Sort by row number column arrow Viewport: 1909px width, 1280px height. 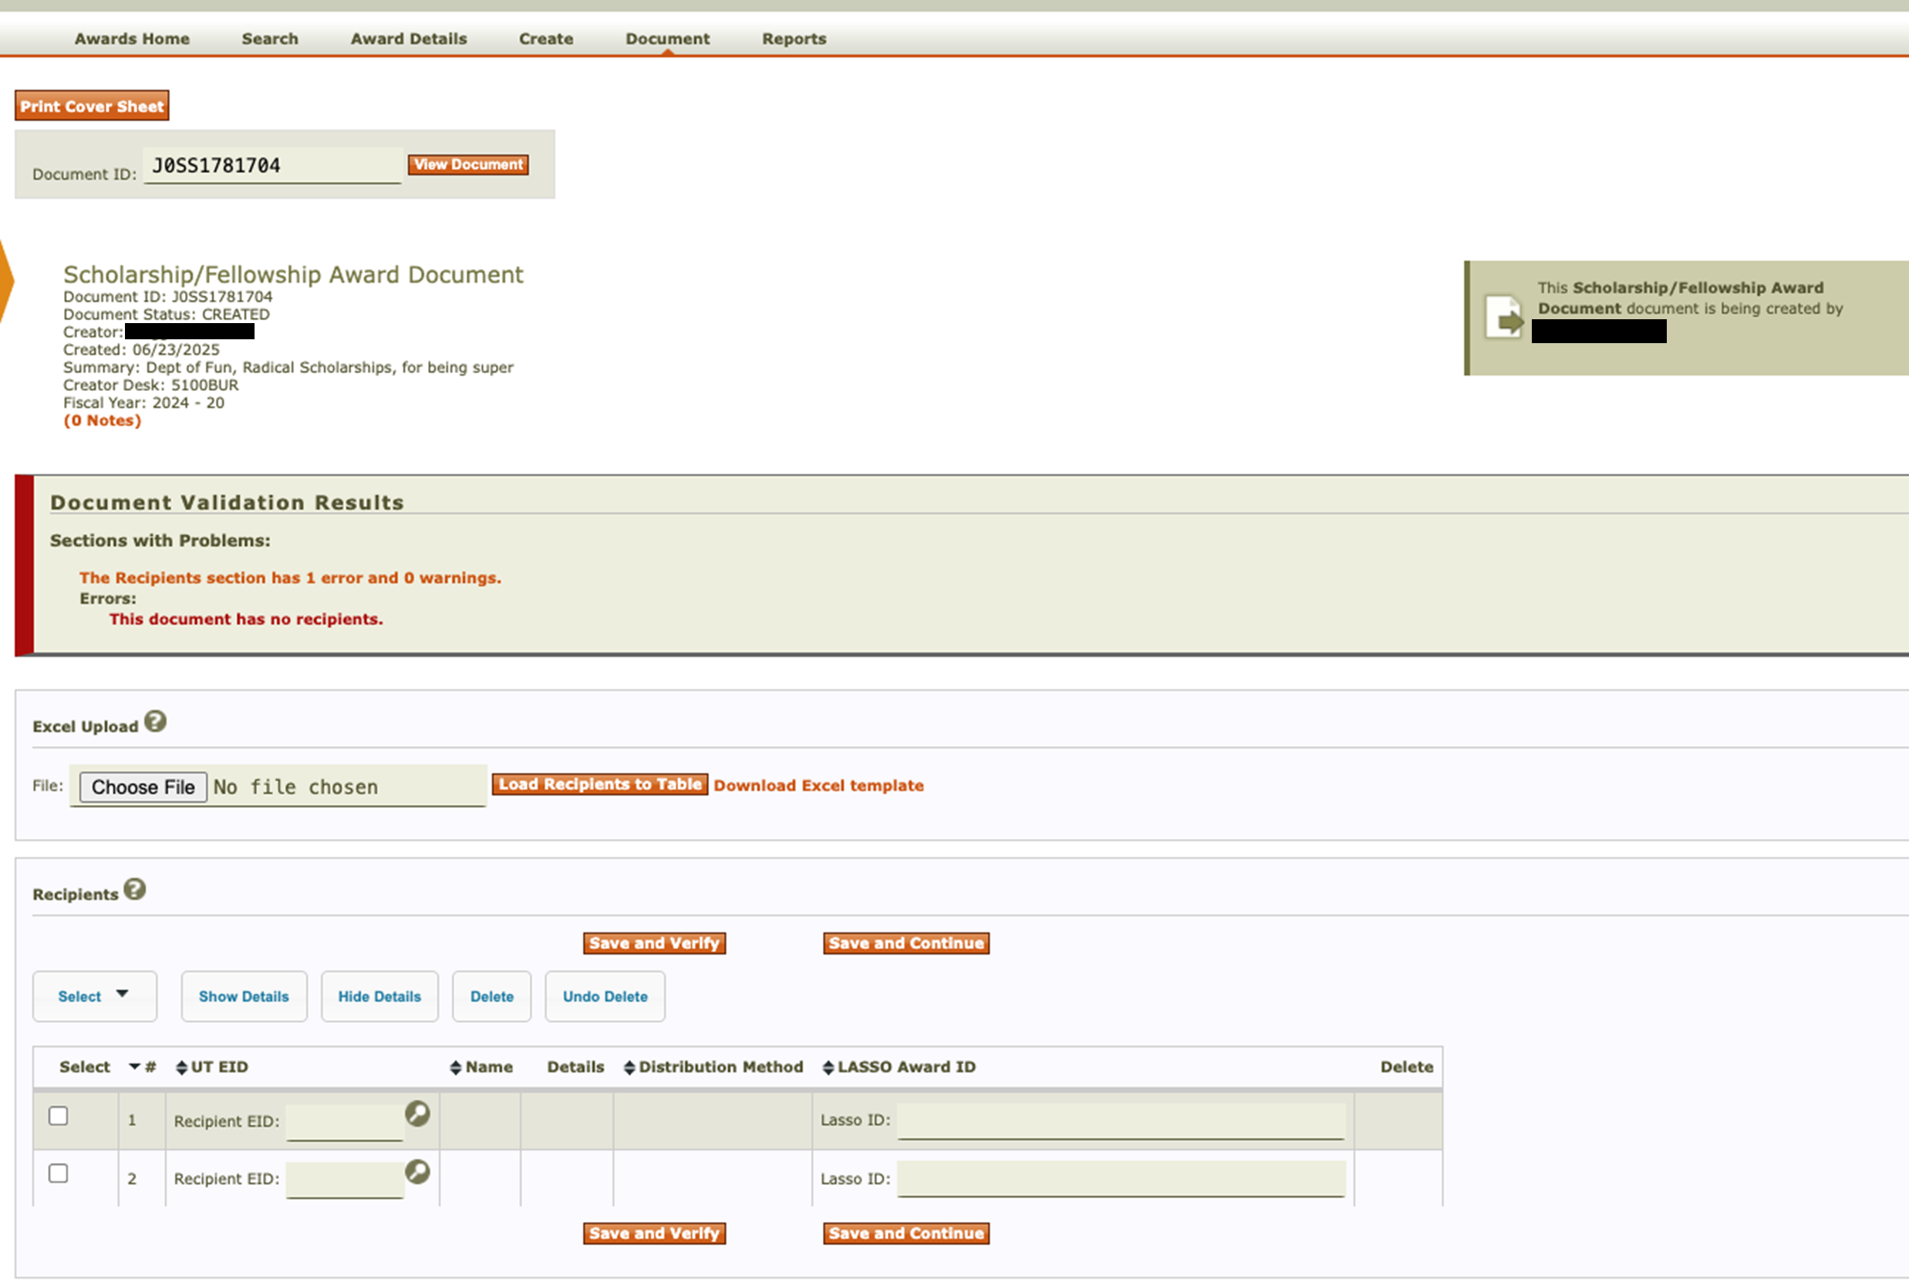point(135,1066)
